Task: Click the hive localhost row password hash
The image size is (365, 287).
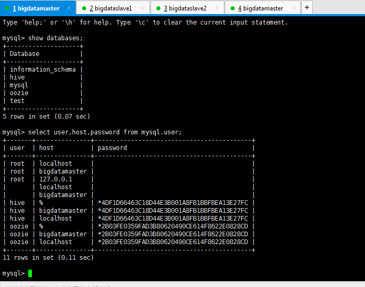Action: [x=173, y=219]
